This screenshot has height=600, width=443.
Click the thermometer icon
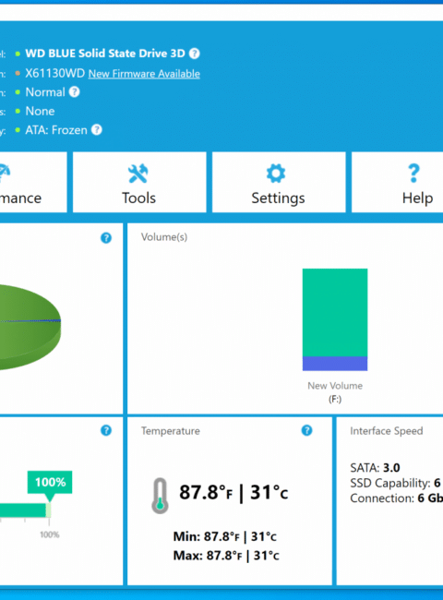point(160,496)
